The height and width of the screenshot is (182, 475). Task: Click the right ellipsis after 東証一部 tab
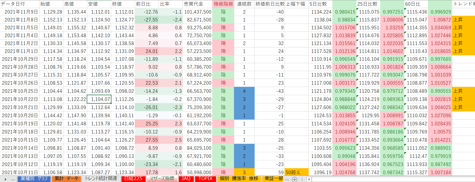pos(287,179)
